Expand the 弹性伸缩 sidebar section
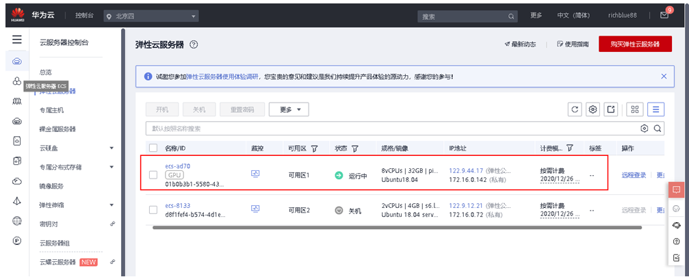This screenshot has height=277, width=689. pos(111,205)
